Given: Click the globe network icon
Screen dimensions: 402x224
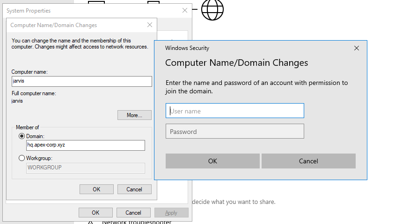Looking at the screenshot, I should click(x=212, y=9).
